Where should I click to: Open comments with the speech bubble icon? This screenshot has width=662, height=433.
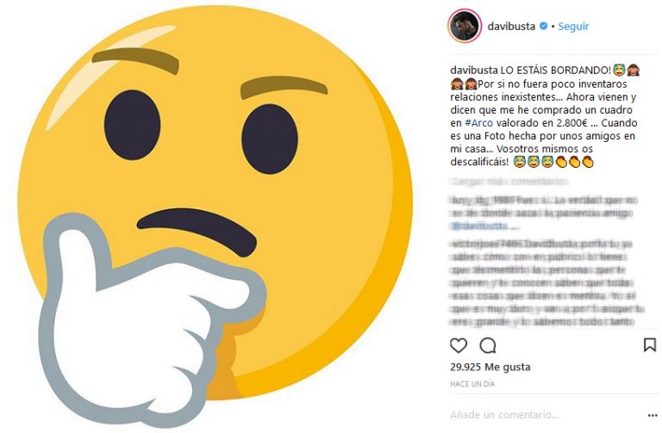coord(488,345)
